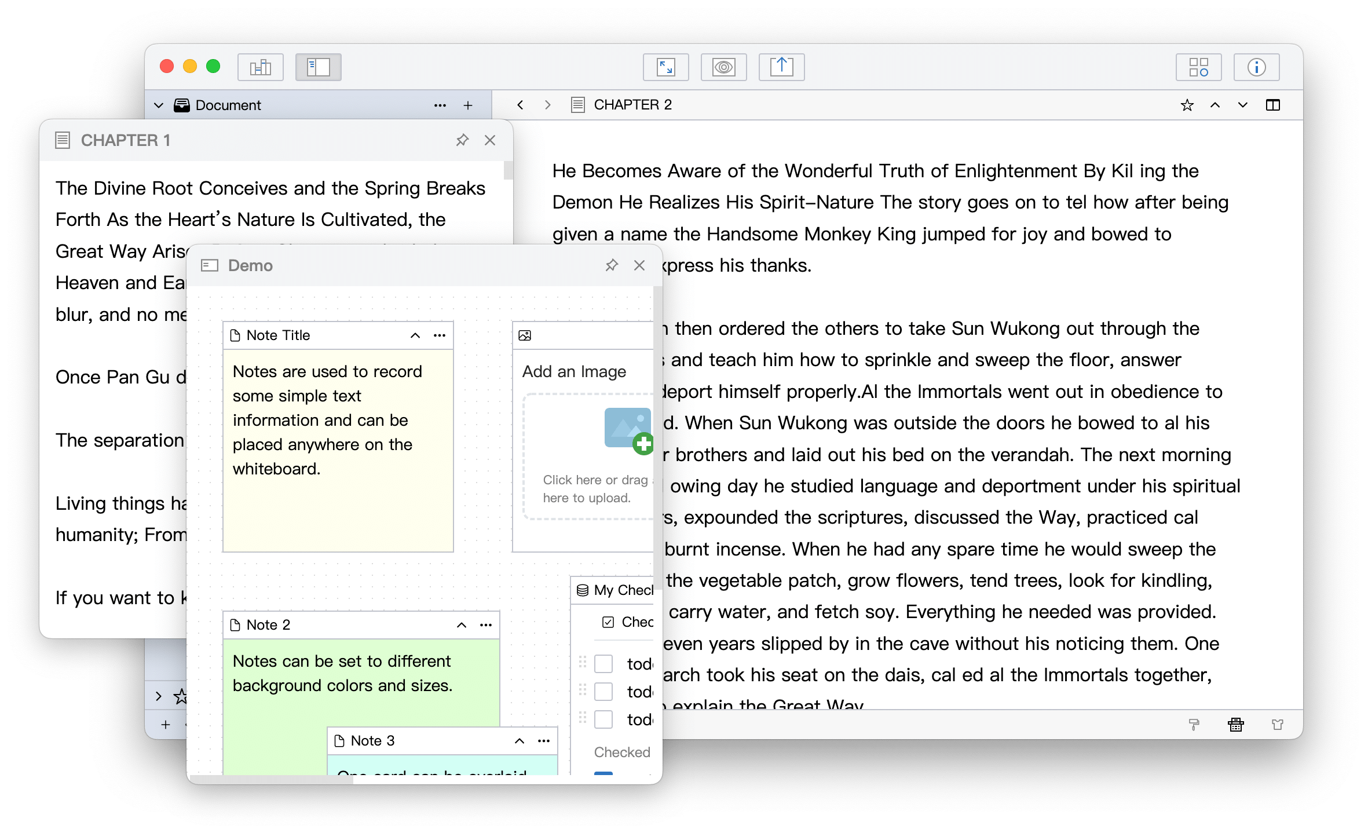1368x833 pixels.
Task: Click the Note Title card file icon
Action: (235, 335)
